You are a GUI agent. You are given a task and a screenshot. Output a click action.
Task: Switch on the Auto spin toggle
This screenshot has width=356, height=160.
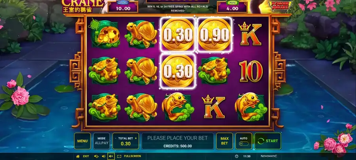244,144
